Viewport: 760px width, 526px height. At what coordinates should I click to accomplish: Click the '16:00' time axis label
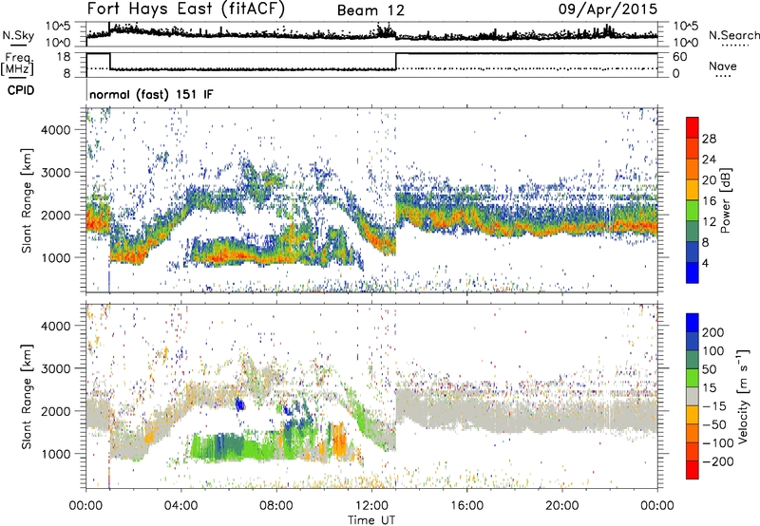pyautogui.click(x=466, y=506)
